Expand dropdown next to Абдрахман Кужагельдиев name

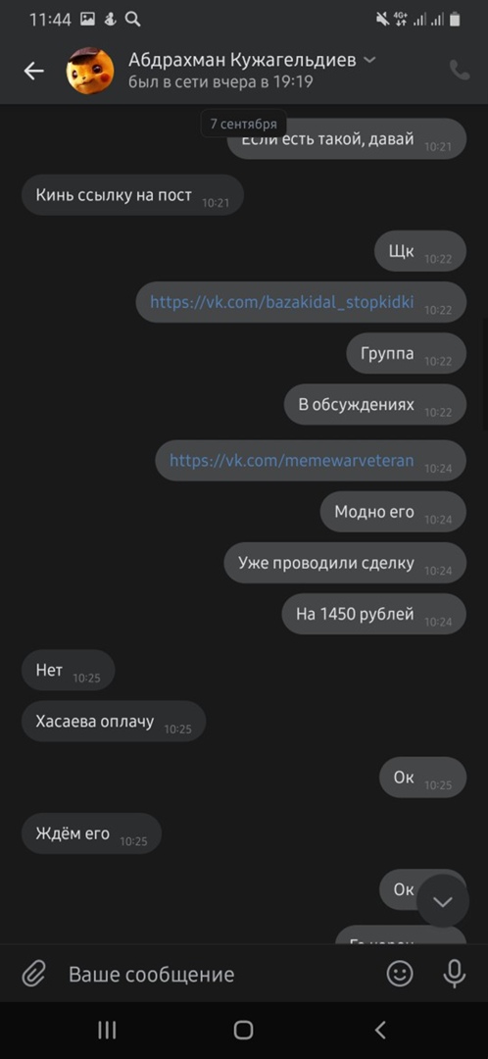tap(369, 60)
